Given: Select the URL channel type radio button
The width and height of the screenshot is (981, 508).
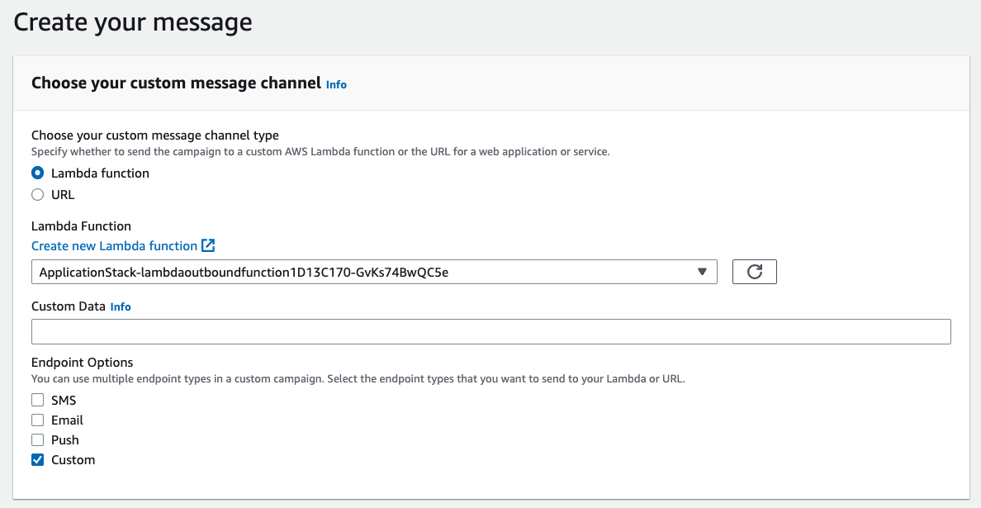Looking at the screenshot, I should pos(36,194).
